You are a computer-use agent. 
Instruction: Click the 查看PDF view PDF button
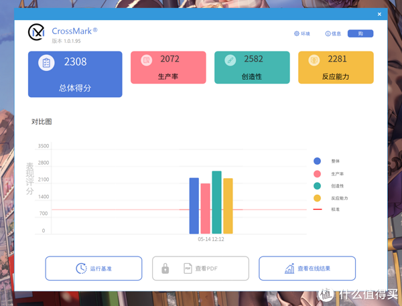[200, 269]
